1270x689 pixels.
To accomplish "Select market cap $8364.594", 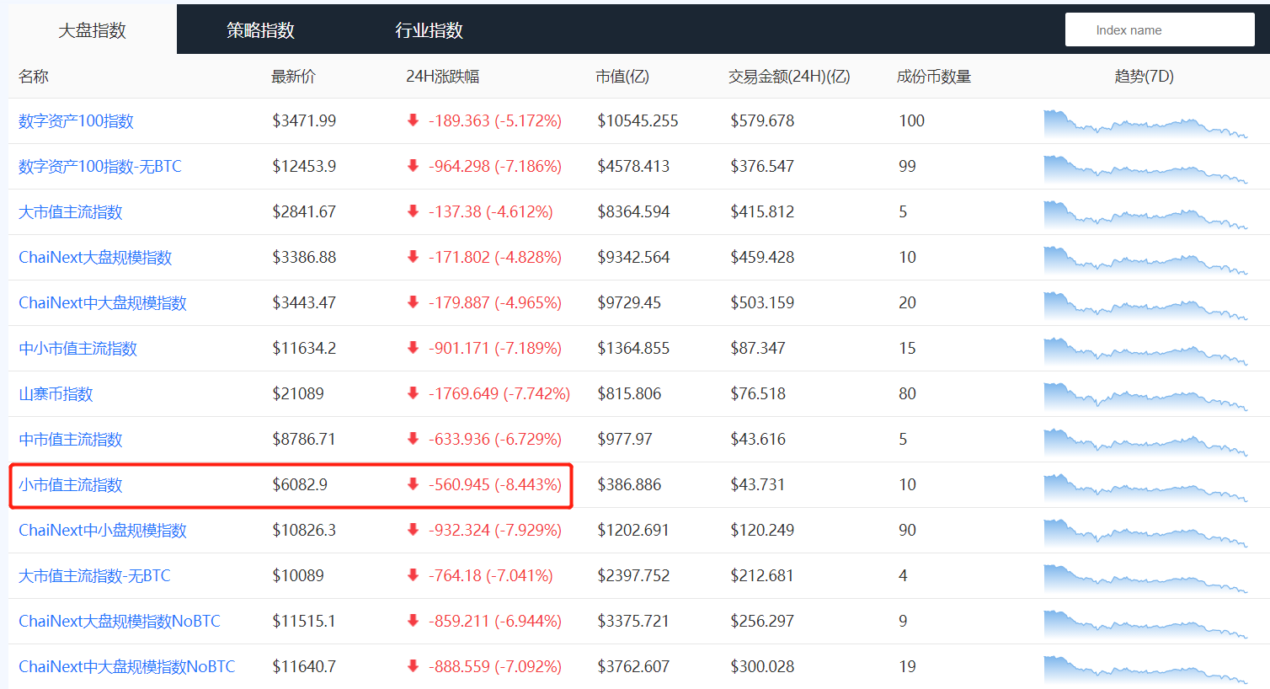I will [x=633, y=211].
